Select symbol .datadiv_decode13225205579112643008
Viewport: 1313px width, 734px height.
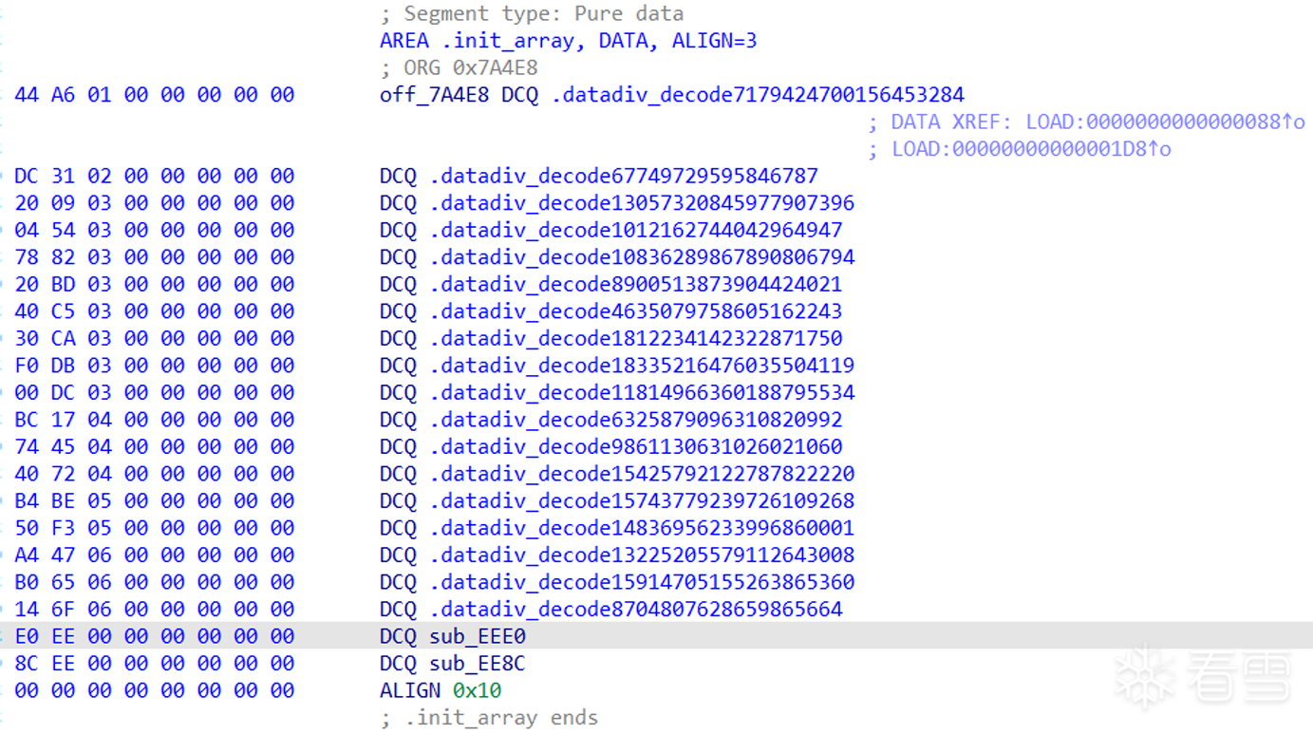pyautogui.click(x=642, y=555)
